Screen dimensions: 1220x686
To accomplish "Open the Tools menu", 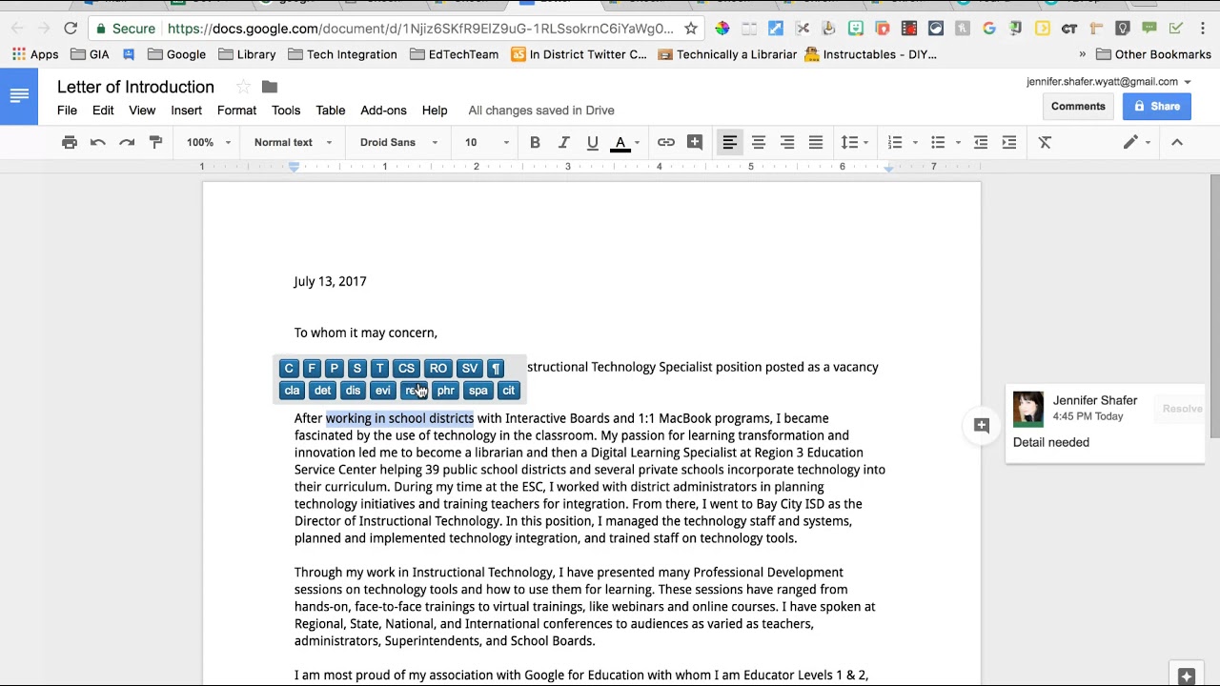I will (x=286, y=111).
